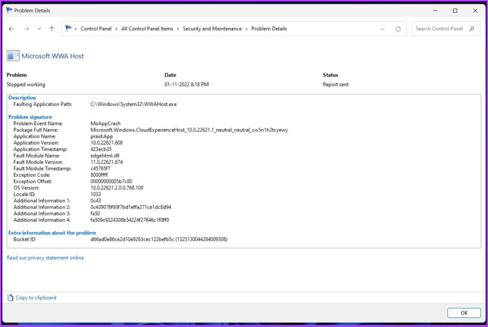
Task: Close the Problem Details window
Action: (475, 11)
